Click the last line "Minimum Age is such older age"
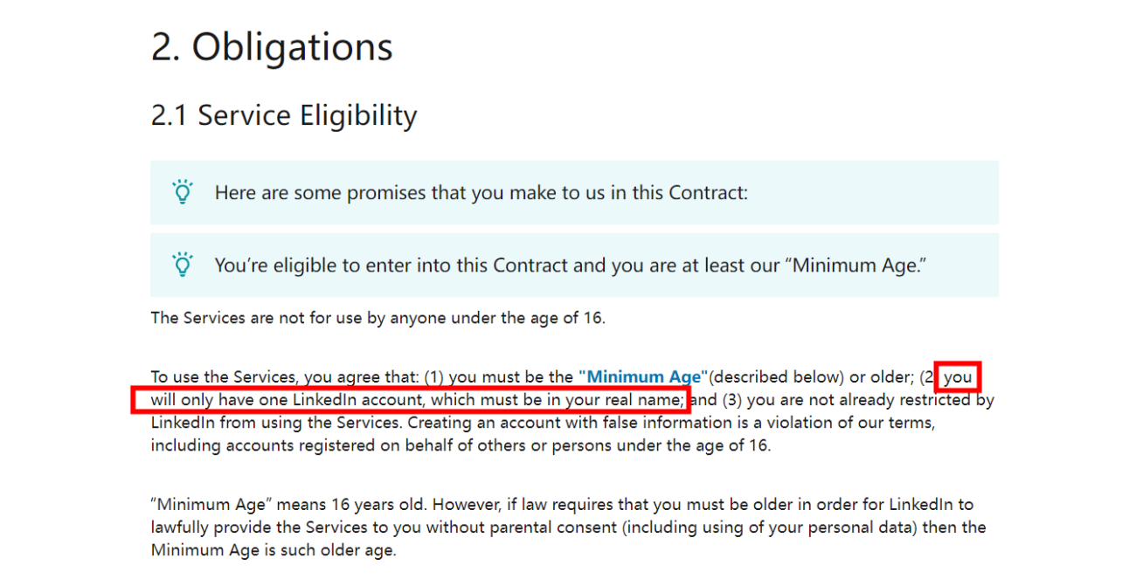The height and width of the screenshot is (586, 1136). (274, 550)
